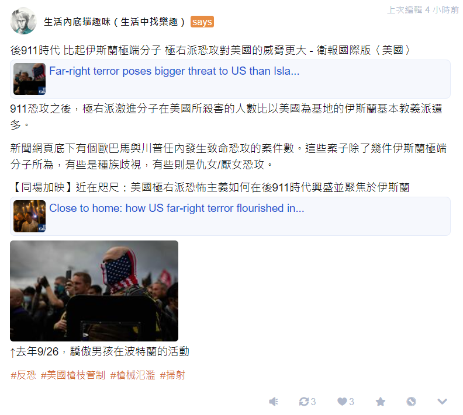Select the #美國槍枝管制 hashtag
Screen dimensions: 463x415
pyautogui.click(x=73, y=375)
